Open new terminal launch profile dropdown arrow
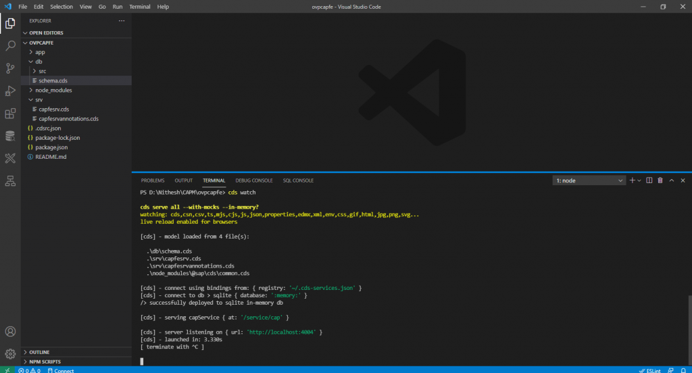 pyautogui.click(x=639, y=180)
